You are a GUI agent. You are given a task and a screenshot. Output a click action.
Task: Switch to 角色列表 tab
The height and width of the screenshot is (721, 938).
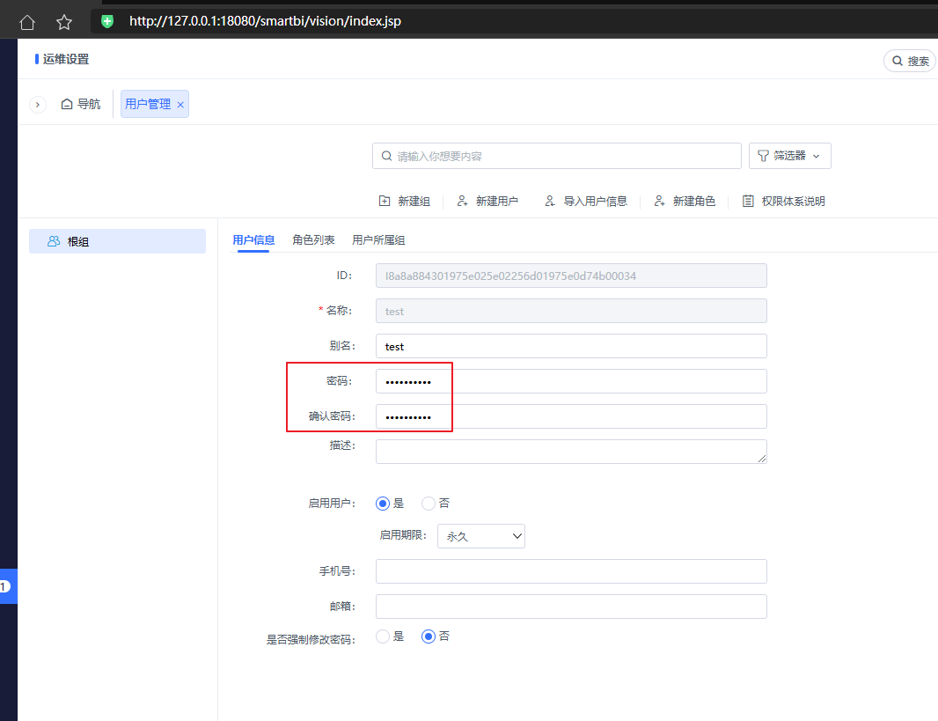(313, 240)
